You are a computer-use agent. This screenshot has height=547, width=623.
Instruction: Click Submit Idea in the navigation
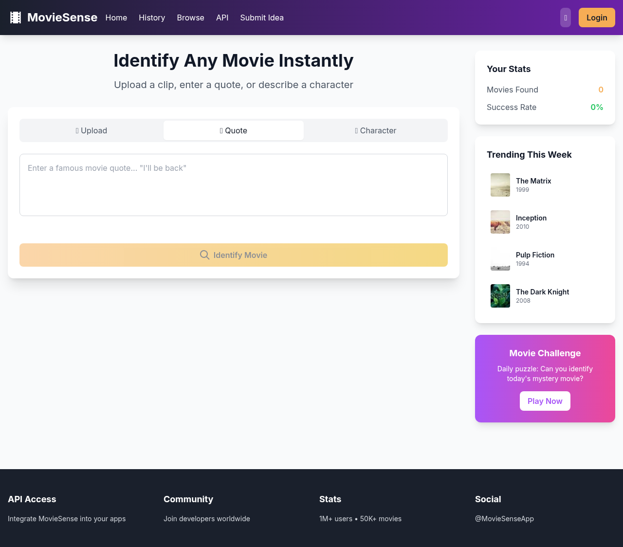coord(261,18)
